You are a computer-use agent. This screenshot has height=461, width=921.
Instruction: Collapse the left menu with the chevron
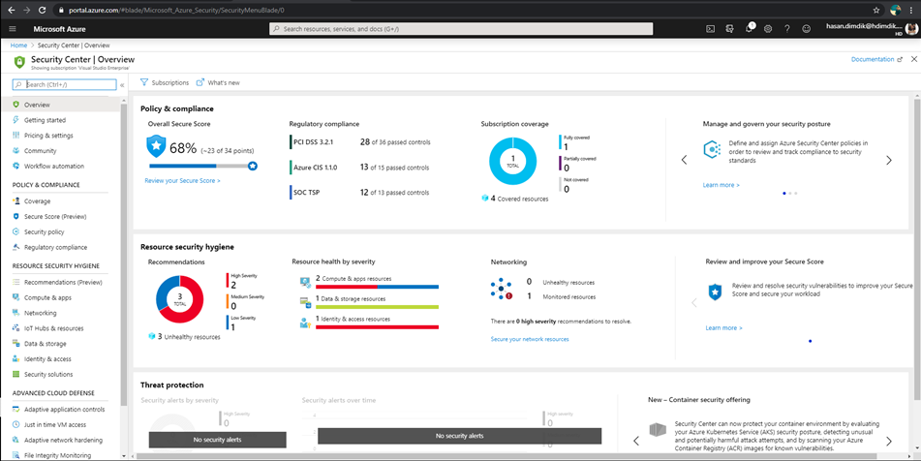coord(122,85)
